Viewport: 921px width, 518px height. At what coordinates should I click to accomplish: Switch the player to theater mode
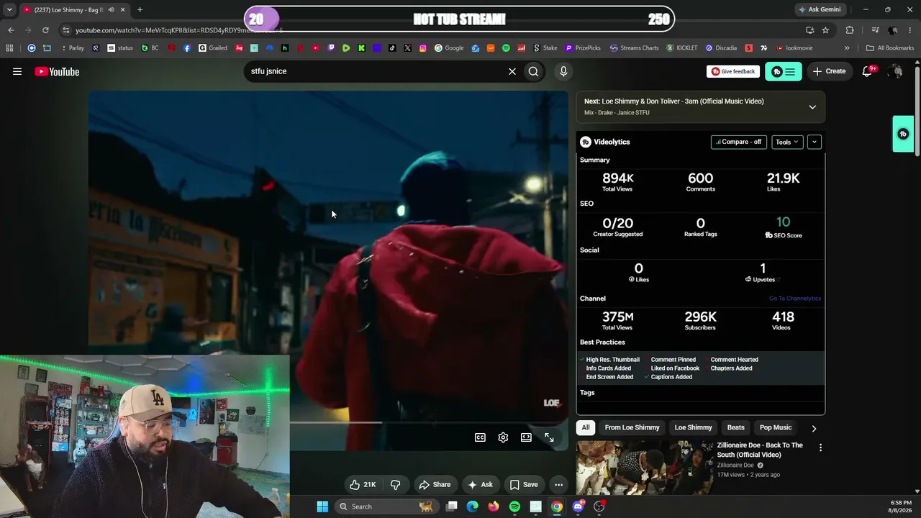(526, 437)
